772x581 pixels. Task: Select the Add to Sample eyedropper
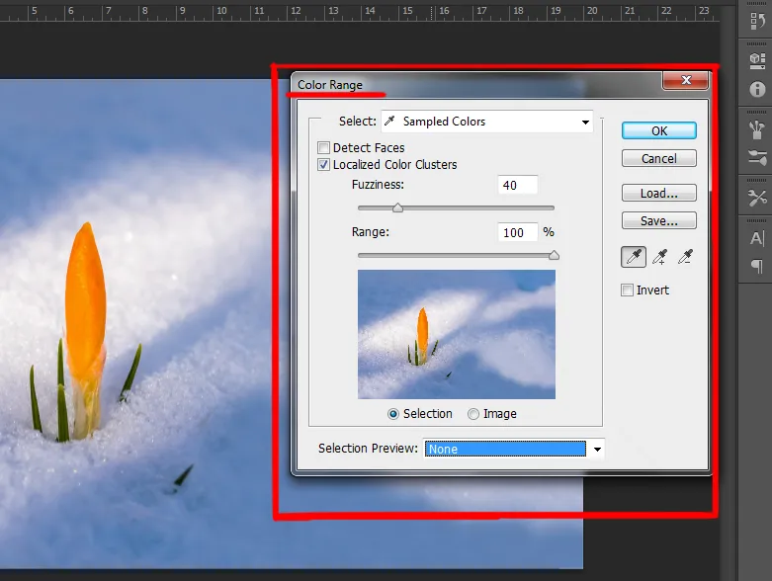click(x=659, y=256)
